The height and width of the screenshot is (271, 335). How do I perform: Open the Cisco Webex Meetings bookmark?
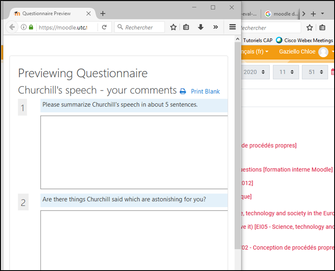click(305, 40)
